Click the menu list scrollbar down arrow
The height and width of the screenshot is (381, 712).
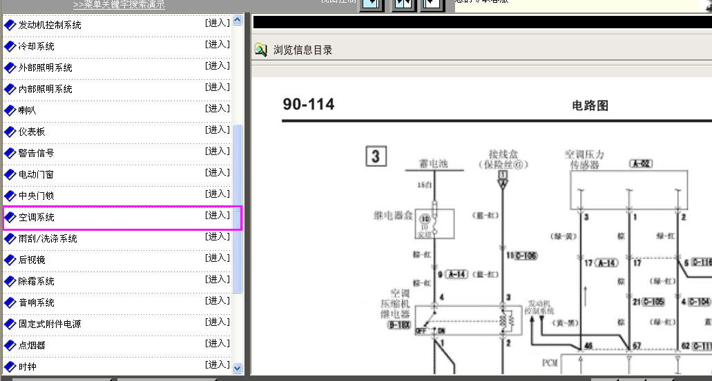(x=238, y=369)
